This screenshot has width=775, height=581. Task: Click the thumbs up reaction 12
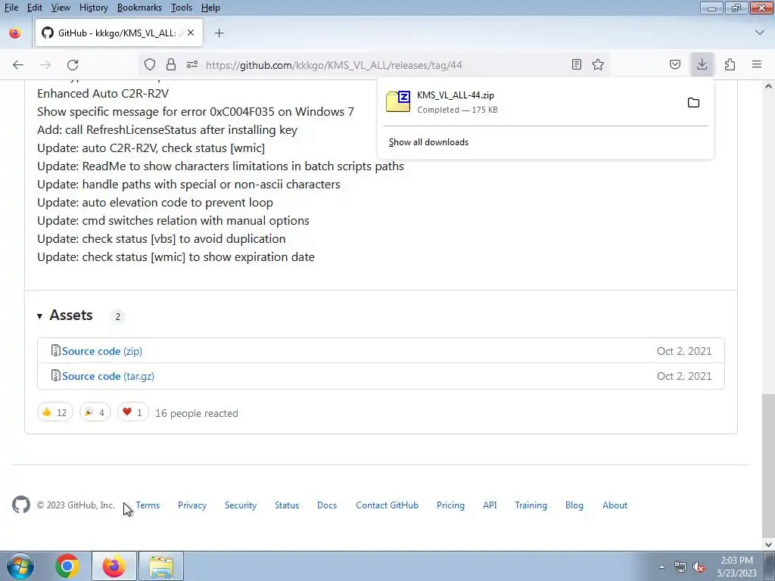pos(54,412)
